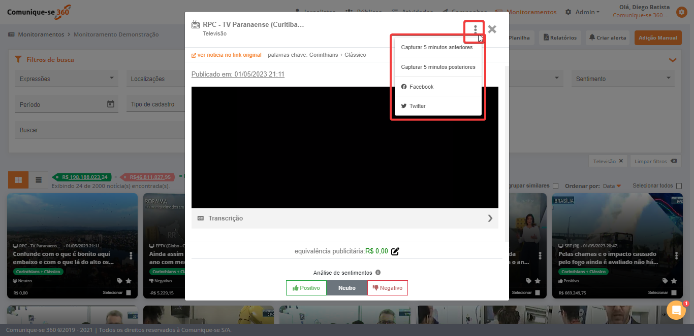Click the tag icon on the RPC - TV Paranaense card
This screenshot has width=694, height=336.
119,281
